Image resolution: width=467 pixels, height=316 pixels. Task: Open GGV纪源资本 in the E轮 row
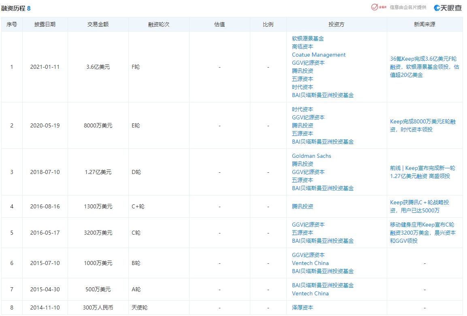(308, 117)
